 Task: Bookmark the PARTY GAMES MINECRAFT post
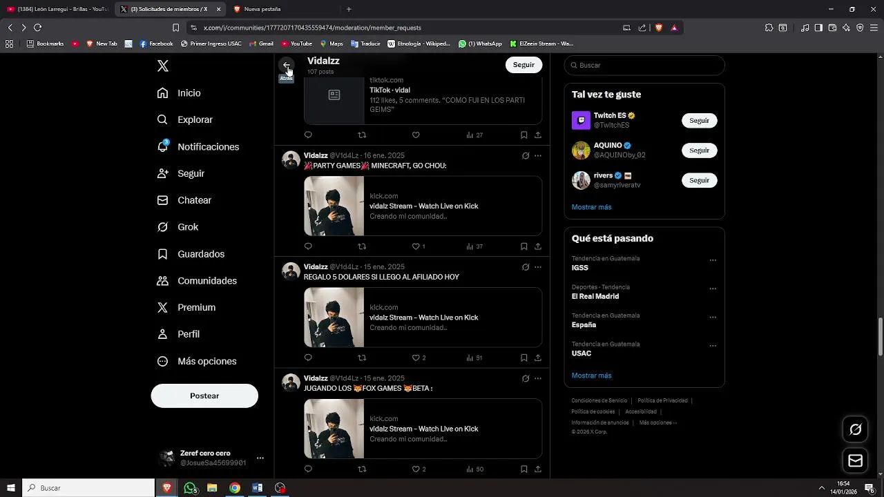coord(523,246)
